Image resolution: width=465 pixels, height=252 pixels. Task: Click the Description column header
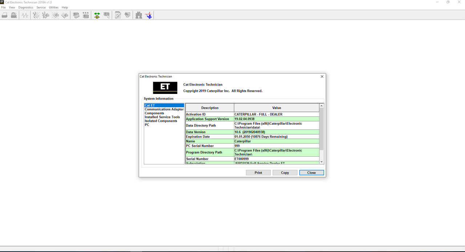click(x=210, y=108)
